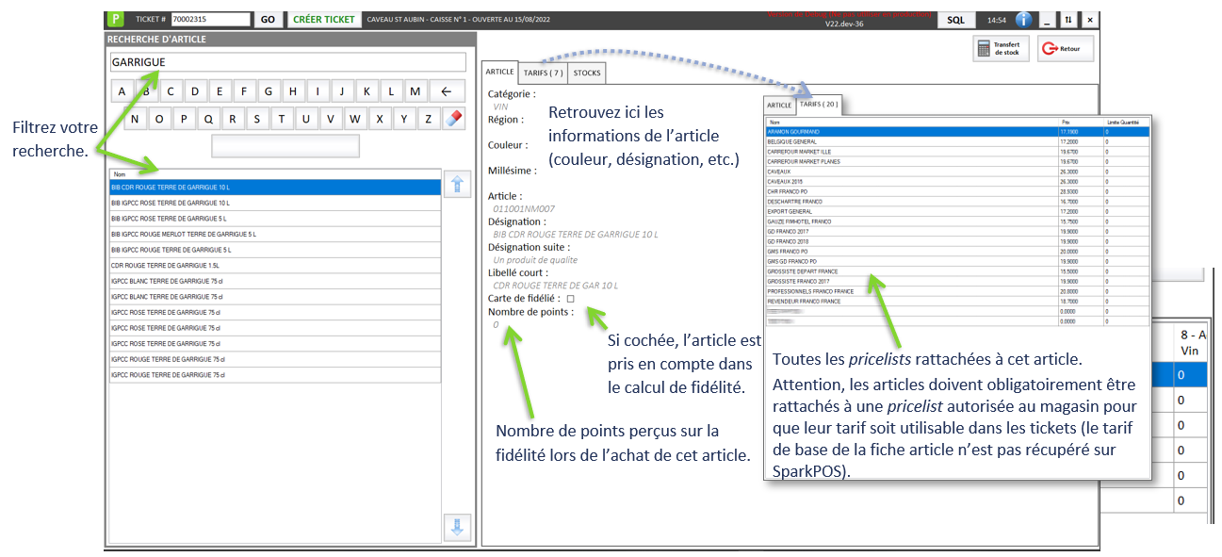Select the BELGIQUE GENERAL pricelist row
1222x557 pixels.
tap(912, 140)
